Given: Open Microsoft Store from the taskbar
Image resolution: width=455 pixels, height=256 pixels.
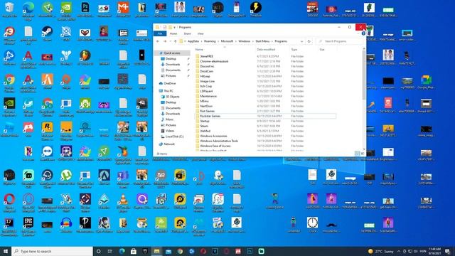Looking at the screenshot, I should [x=134, y=251].
